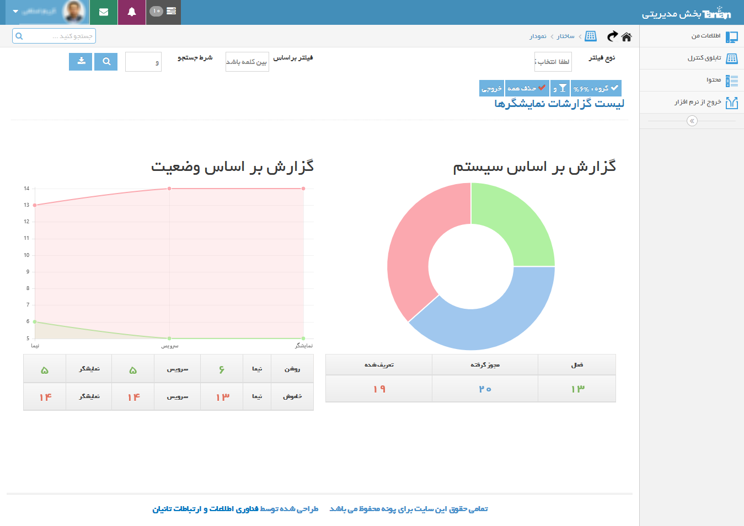Click the خاموش row label
Image resolution: width=744 pixels, height=526 pixels.
pos(292,396)
